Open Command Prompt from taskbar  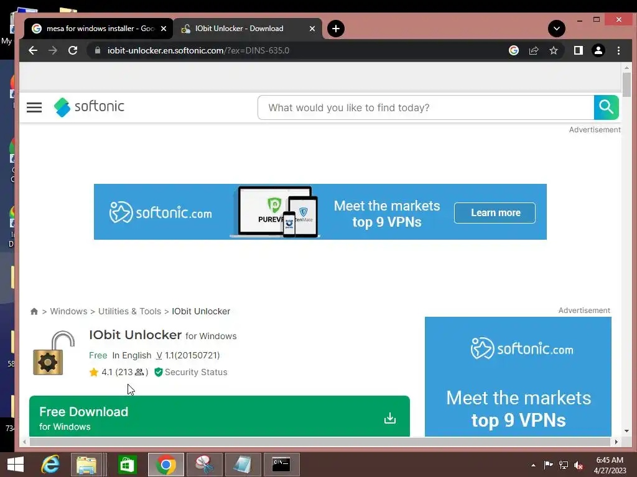282,465
